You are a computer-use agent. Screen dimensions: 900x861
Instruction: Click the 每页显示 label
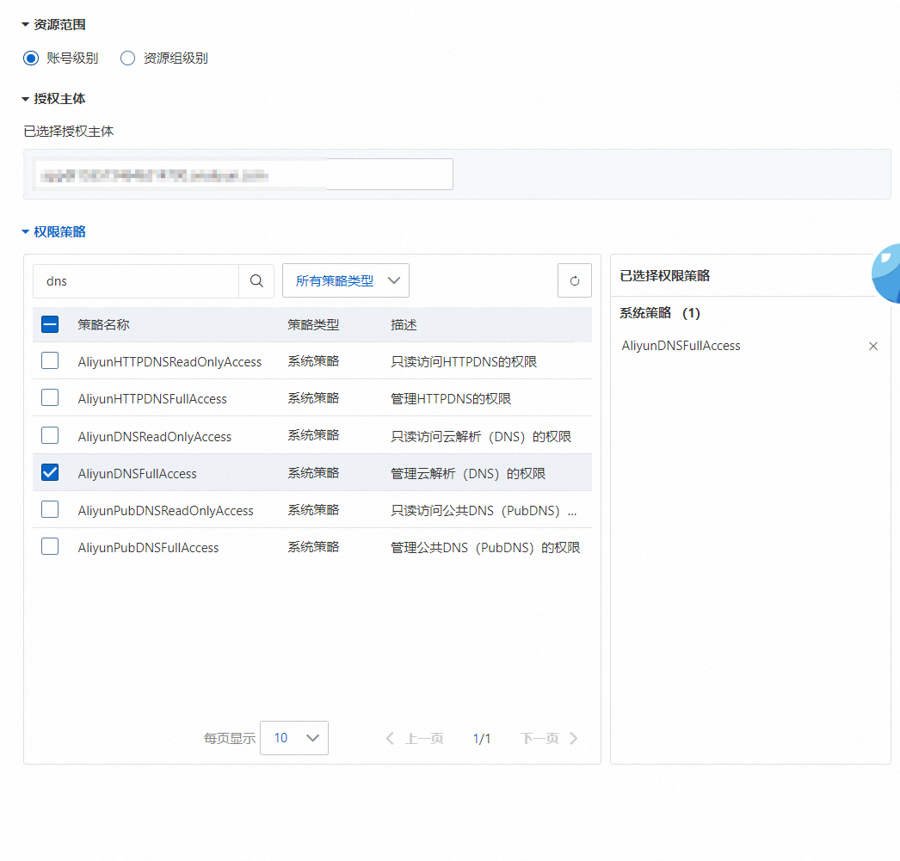point(230,738)
